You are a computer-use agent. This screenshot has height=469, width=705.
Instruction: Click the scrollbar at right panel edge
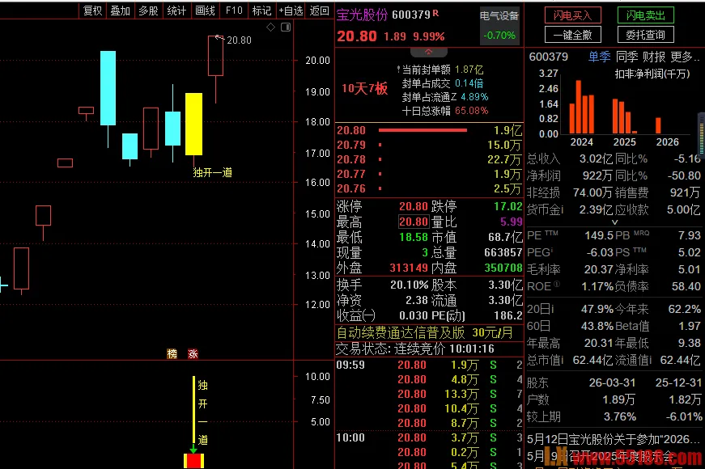702,135
